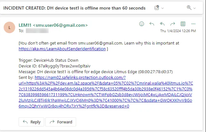Click the Device ID 67alkygg0y7brax2ww0pltaiv line

(x=55, y=66)
